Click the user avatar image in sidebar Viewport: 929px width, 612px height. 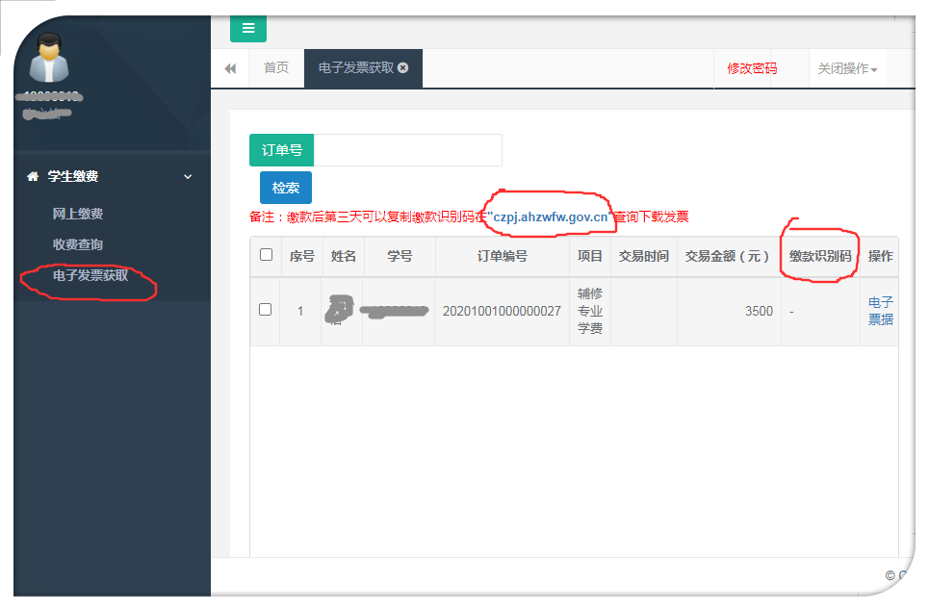tap(48, 58)
